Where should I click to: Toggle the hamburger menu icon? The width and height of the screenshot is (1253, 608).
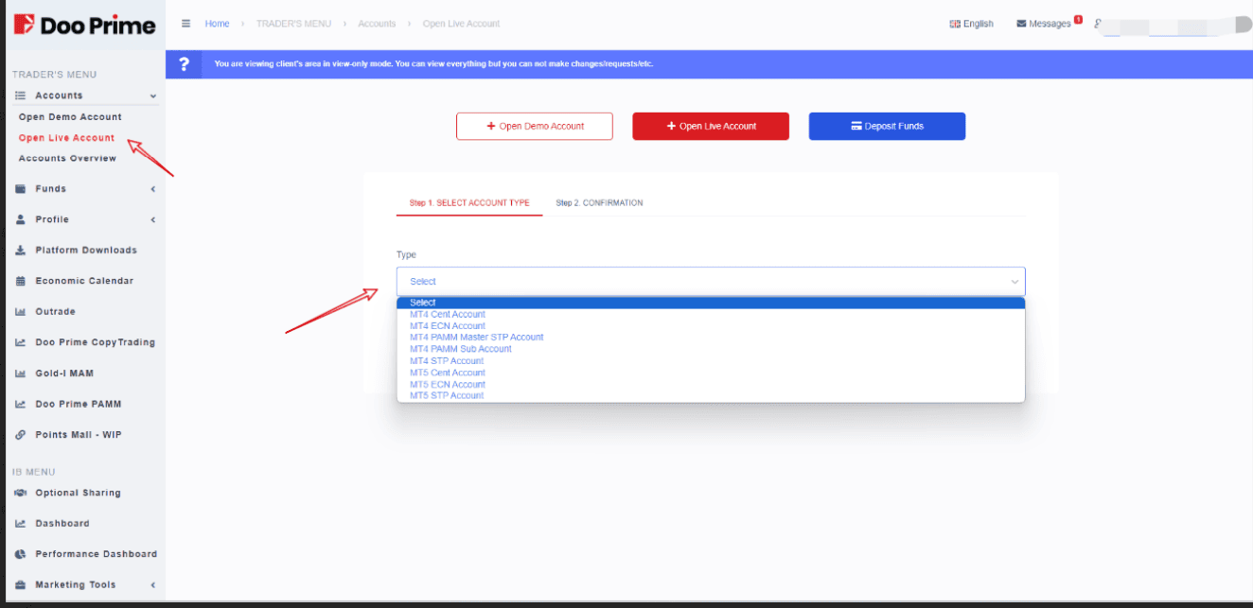pos(186,24)
